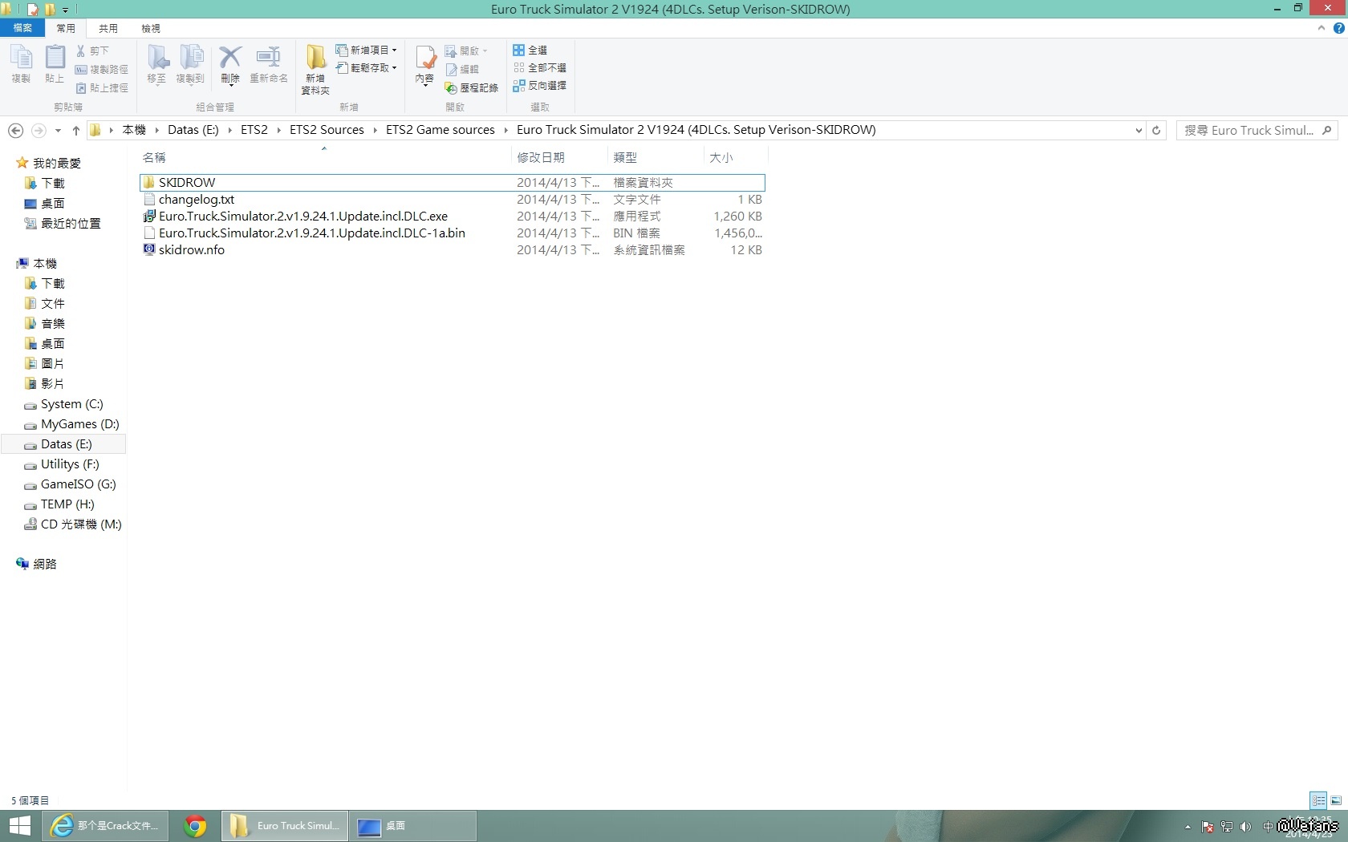This screenshot has height=842, width=1348.
Task: Open Recent places in the sidebar
Action: click(x=63, y=223)
